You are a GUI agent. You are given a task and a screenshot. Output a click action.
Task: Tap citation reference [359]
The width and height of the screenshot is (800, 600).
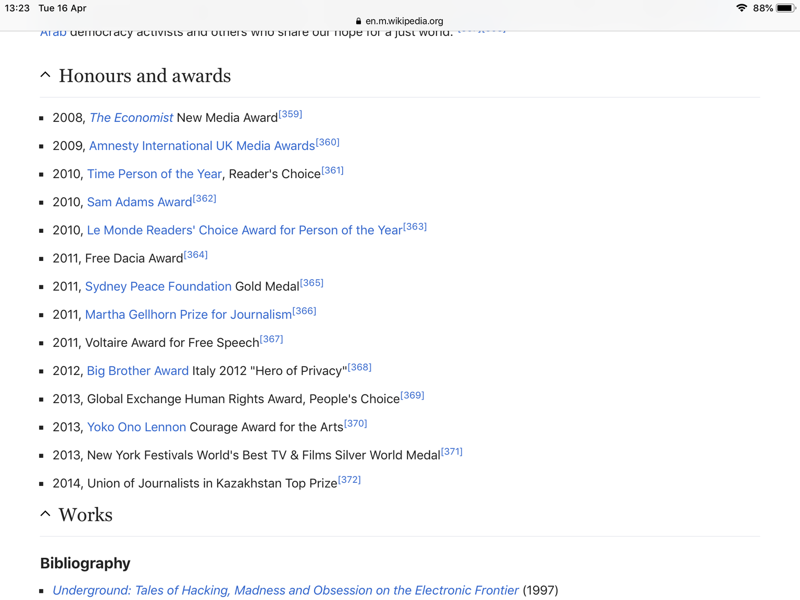(290, 114)
